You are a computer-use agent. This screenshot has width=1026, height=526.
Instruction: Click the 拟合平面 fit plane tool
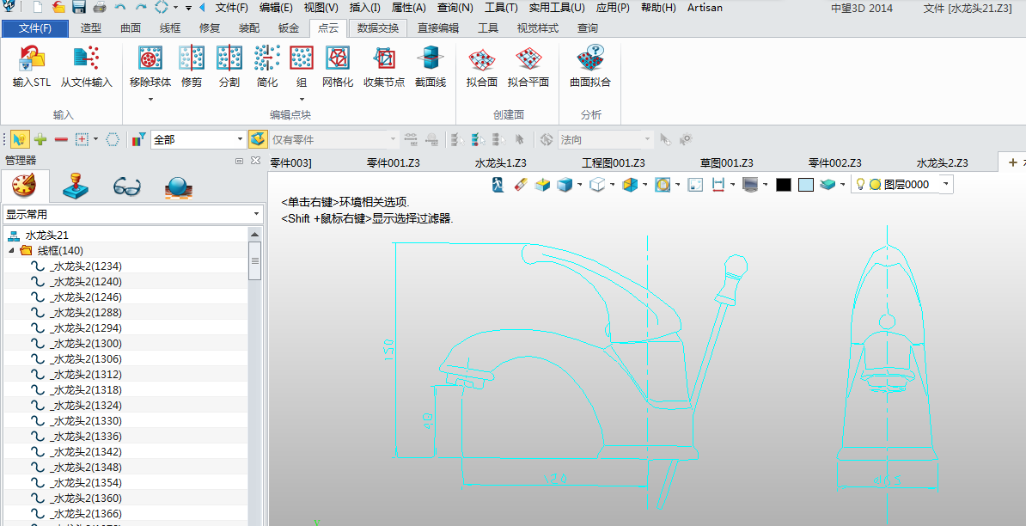click(528, 60)
